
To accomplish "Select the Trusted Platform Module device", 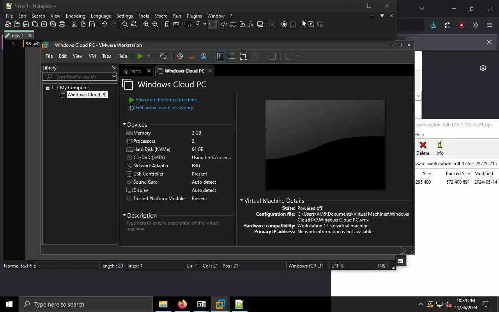I will (179, 199).
